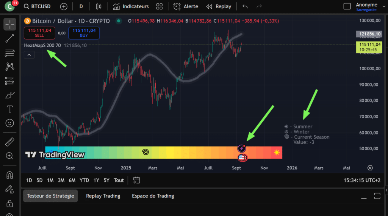The width and height of the screenshot is (388, 216).
Task: Click the US flag economic event marker
Action: 242,157
